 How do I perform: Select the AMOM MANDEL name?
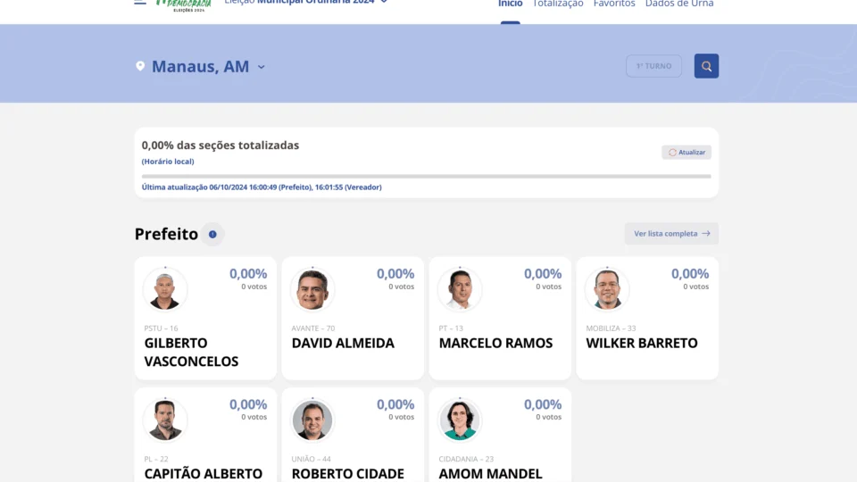tap(490, 473)
